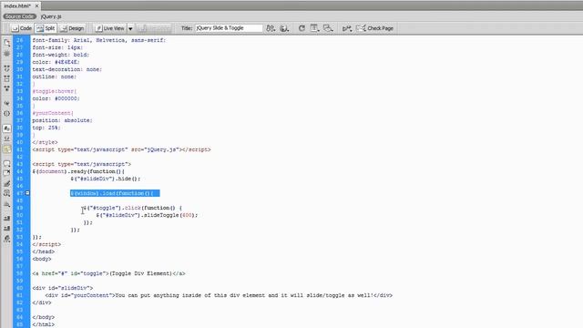Click Move or Convert CSS icon
The height and width of the screenshot is (328, 583).
pos(6,204)
